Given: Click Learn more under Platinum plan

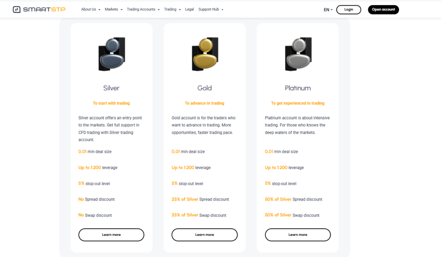Looking at the screenshot, I should (298, 235).
